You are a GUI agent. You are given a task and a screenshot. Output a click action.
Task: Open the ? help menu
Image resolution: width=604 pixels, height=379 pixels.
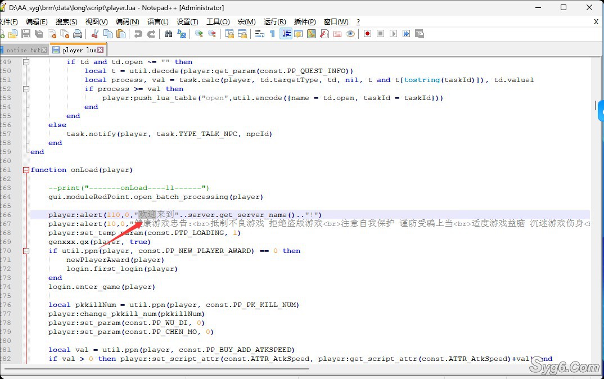point(358,22)
